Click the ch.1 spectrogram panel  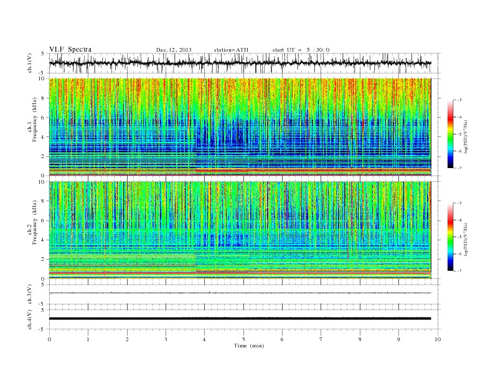coord(240,127)
